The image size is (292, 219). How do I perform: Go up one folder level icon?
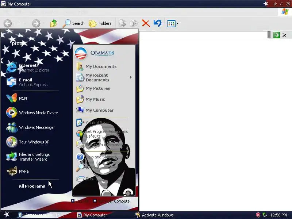coord(54,23)
